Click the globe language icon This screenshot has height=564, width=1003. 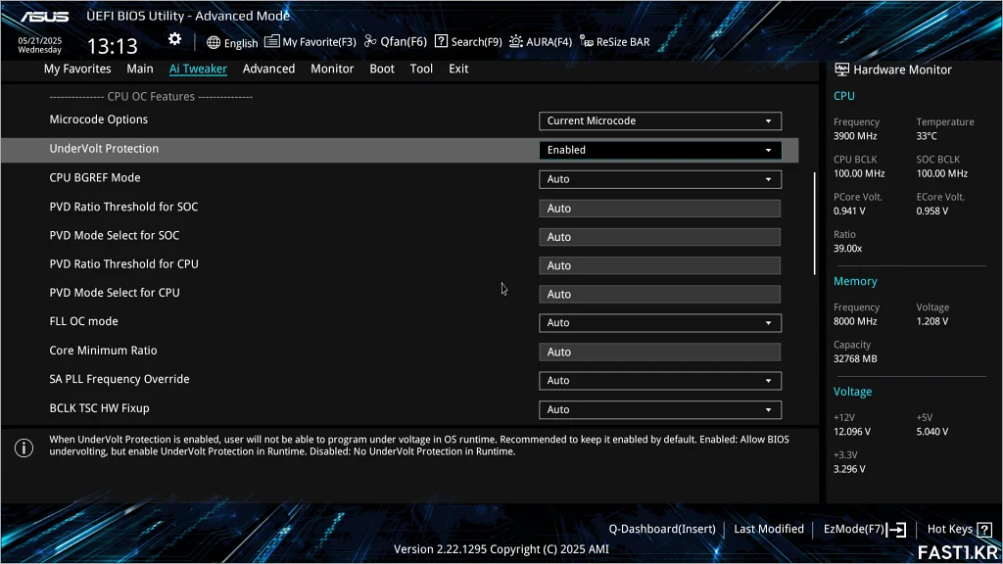214,43
